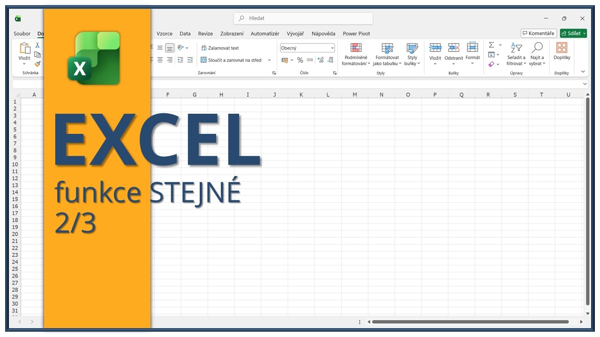Collapse the ribbon with chevron
This screenshot has height=337, width=600.
pos(583,72)
